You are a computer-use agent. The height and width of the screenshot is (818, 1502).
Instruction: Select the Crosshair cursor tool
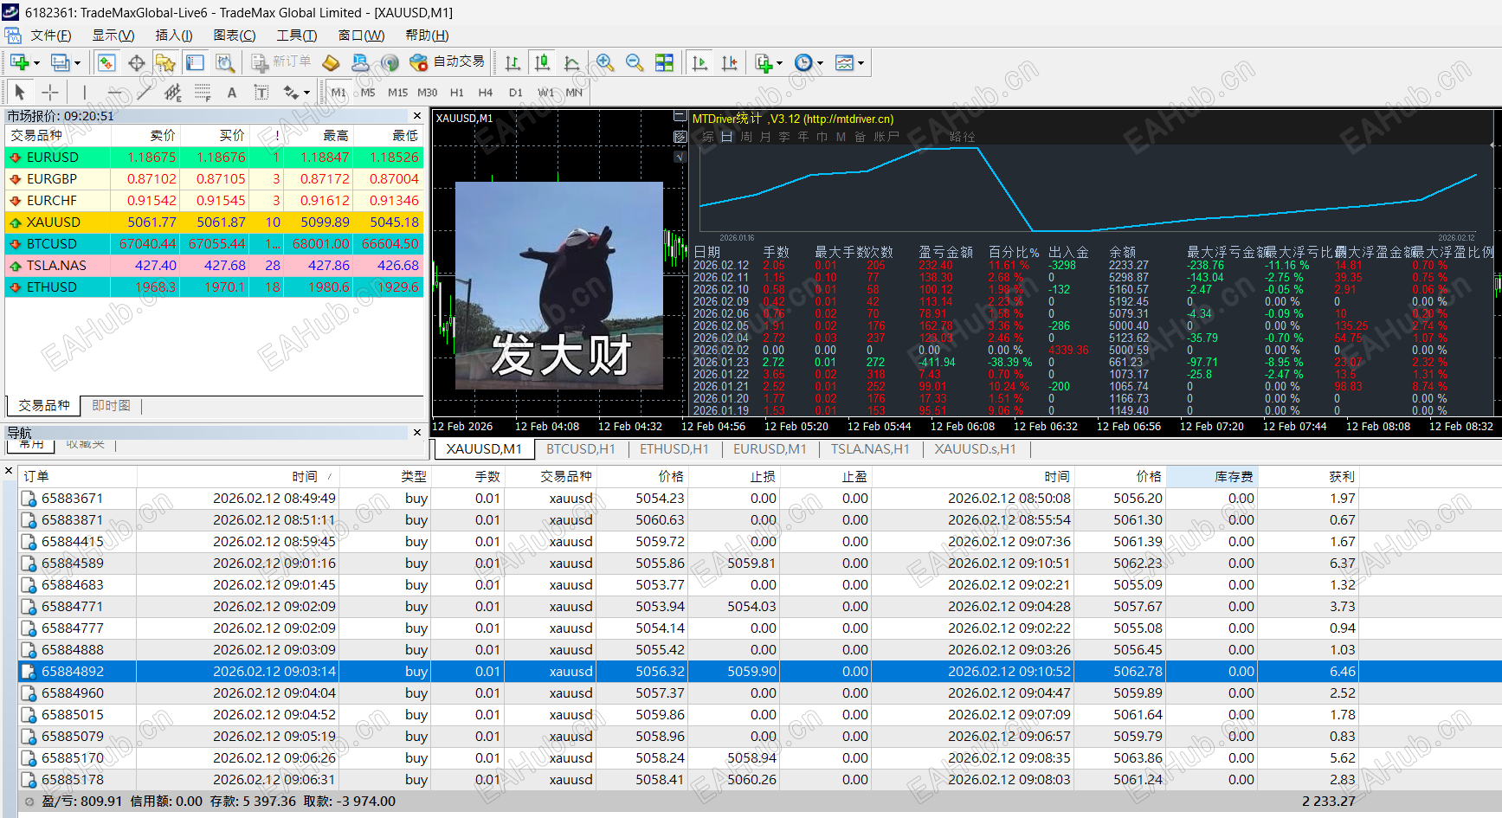coord(50,93)
